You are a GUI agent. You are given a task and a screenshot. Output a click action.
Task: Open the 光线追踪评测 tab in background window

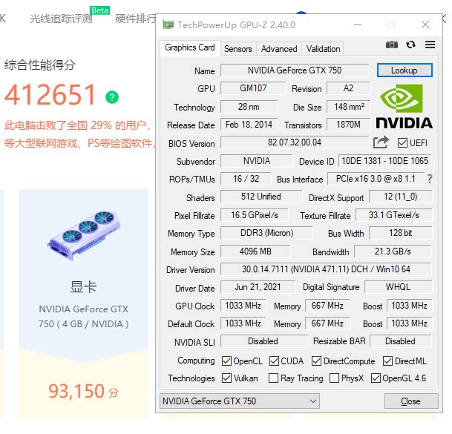coord(61,19)
